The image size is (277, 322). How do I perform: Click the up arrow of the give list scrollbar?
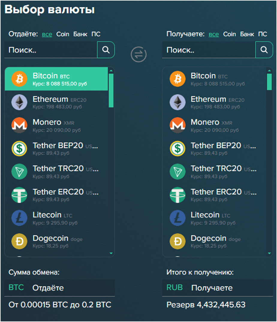pyautogui.click(x=111, y=71)
